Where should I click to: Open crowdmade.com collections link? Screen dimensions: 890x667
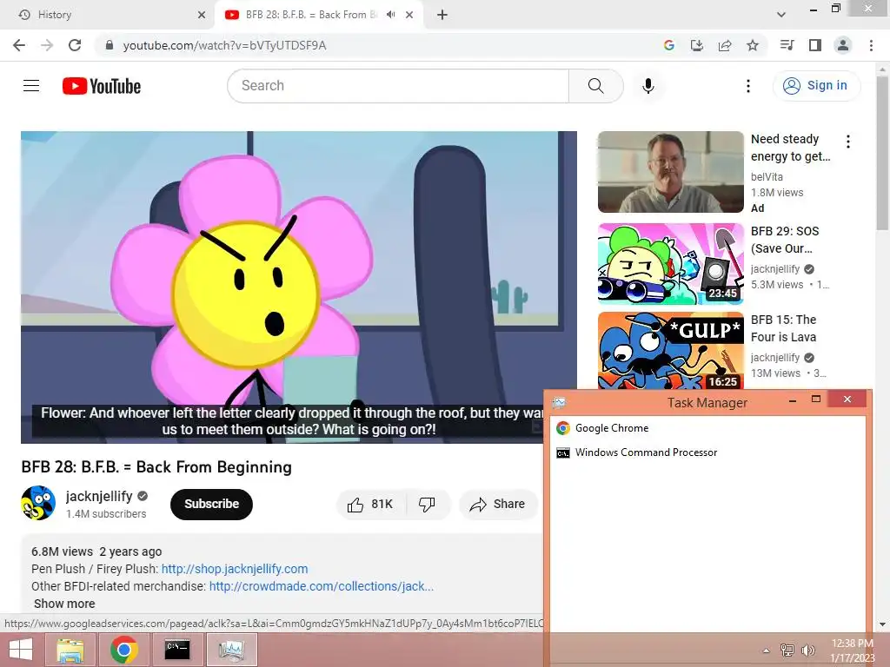(322, 586)
